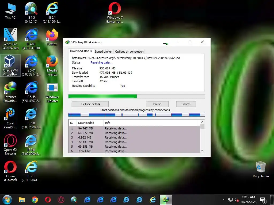Close the download progress dialog
Image resolution: width=274 pixels, height=205 pixels.
coord(202,42)
